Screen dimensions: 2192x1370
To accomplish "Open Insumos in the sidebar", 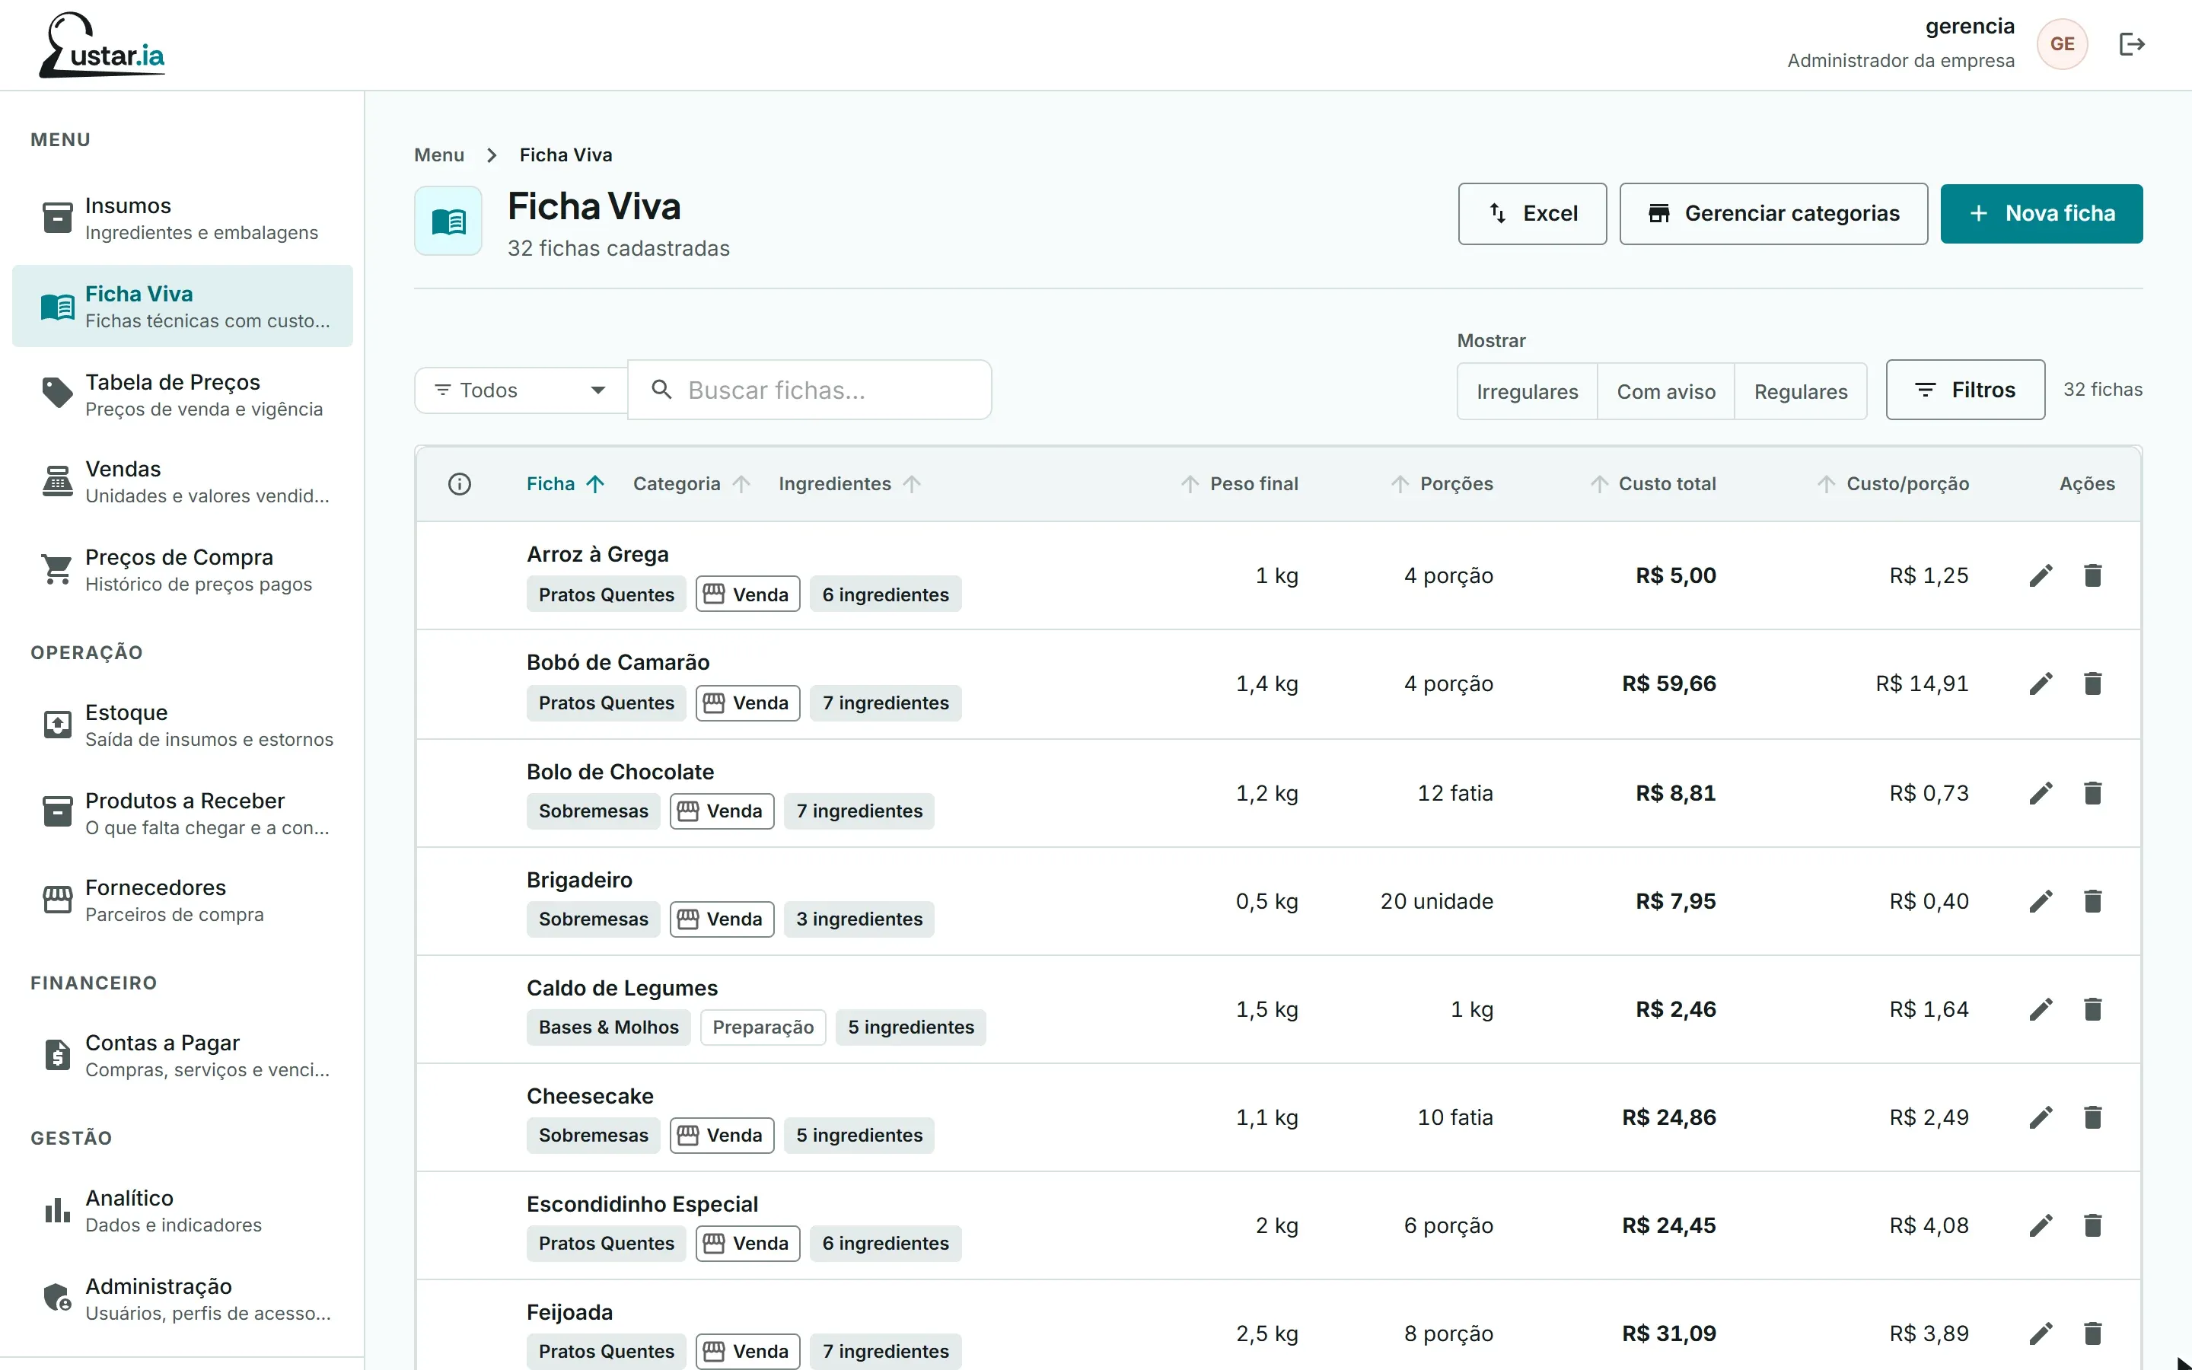I will click(x=182, y=218).
